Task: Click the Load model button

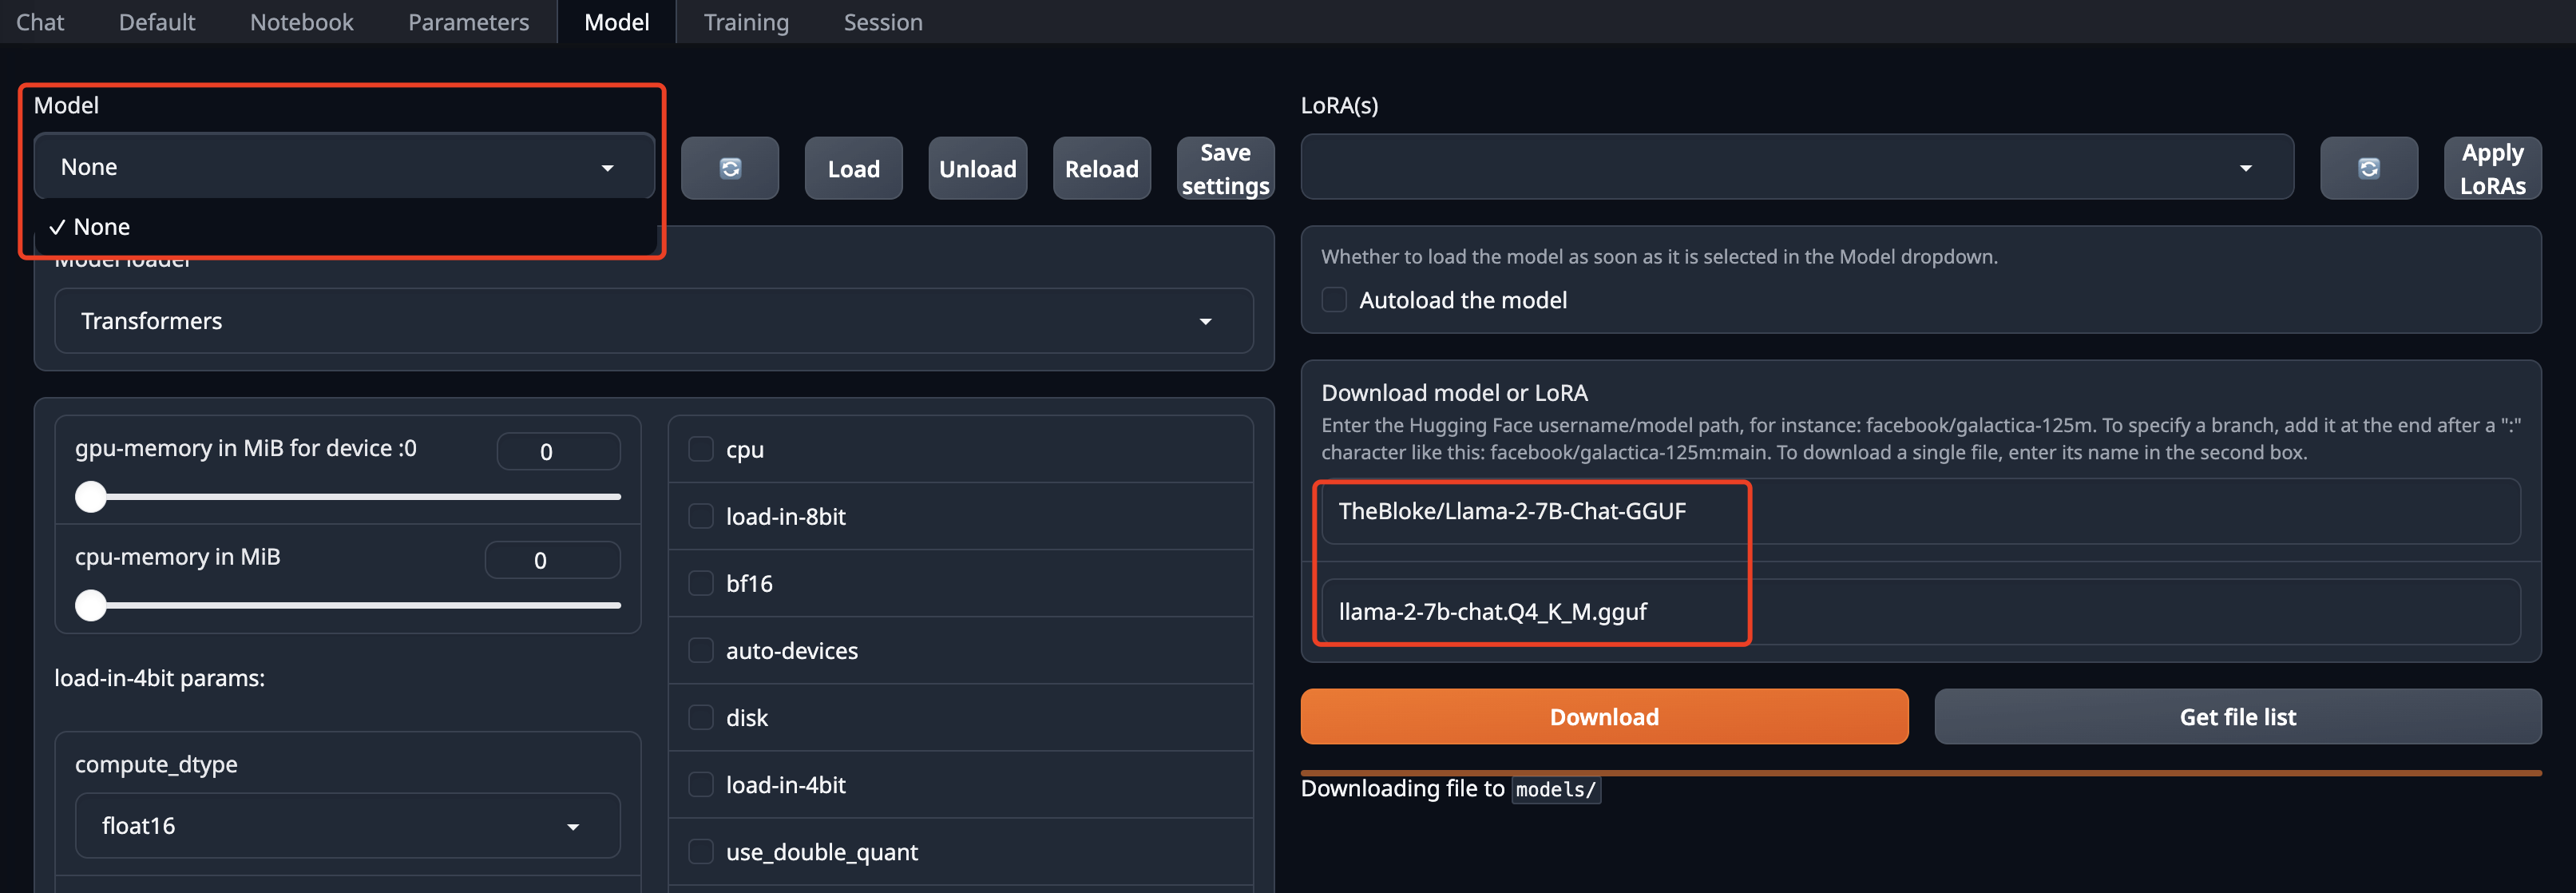Action: click(x=853, y=168)
